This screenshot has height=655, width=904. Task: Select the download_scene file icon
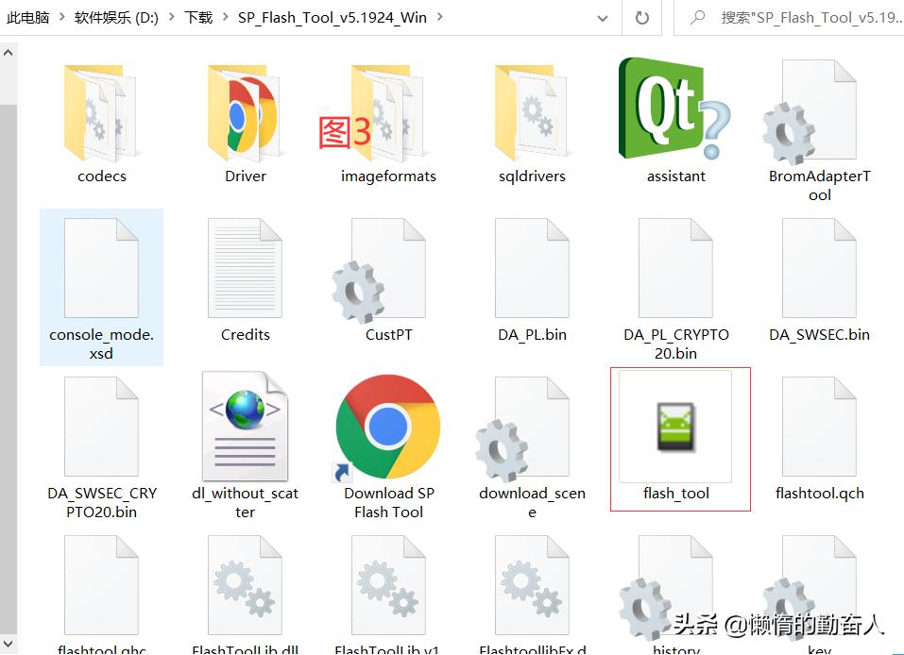(x=523, y=429)
